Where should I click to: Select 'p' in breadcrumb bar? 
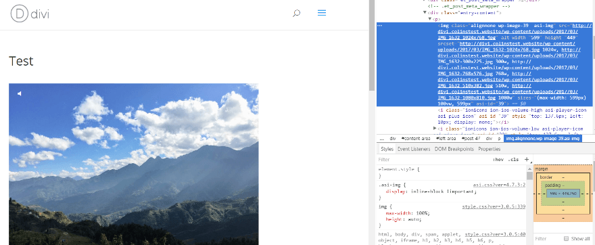click(500, 139)
